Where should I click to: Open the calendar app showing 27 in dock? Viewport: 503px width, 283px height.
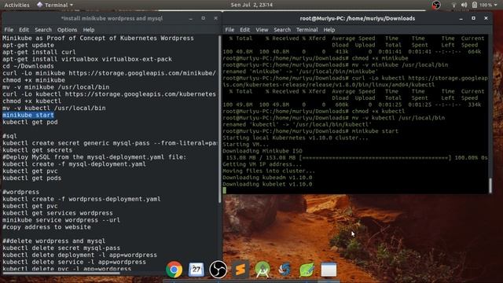pos(196,270)
